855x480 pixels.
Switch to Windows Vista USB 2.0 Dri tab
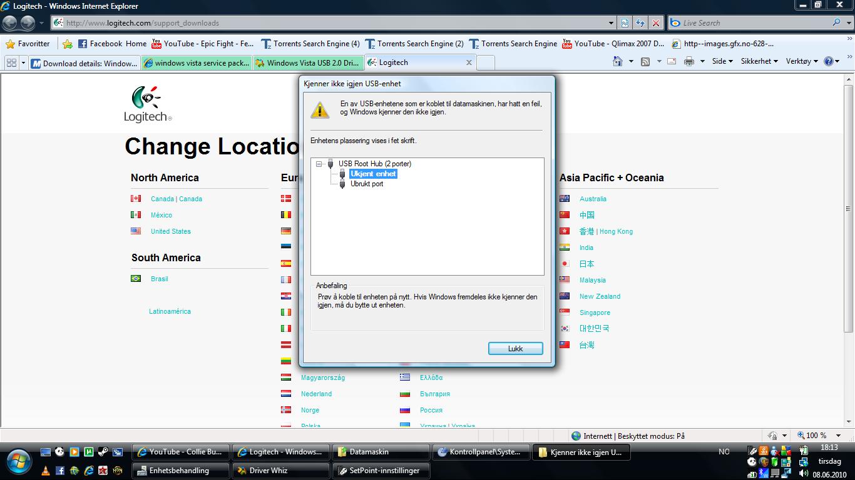(308, 63)
